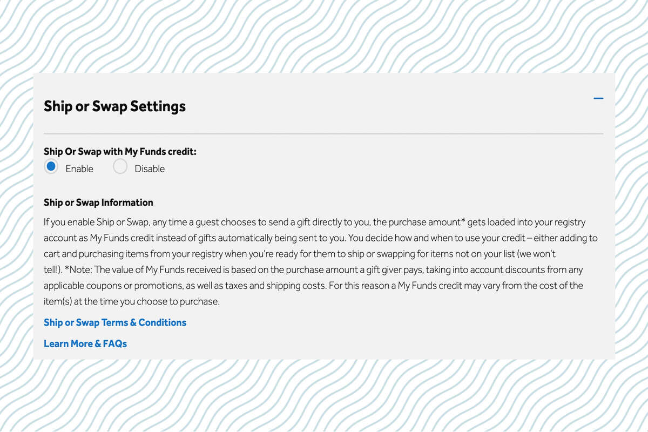648x432 pixels.
Task: Click the 'Ship Or Swap with My Funds credit' label
Action: pyautogui.click(x=120, y=152)
